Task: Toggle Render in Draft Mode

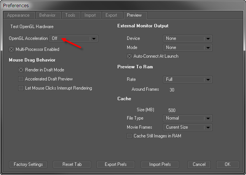Action: click(x=21, y=70)
